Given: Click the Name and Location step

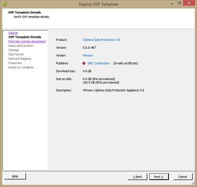Looking at the screenshot, I should (21, 46).
